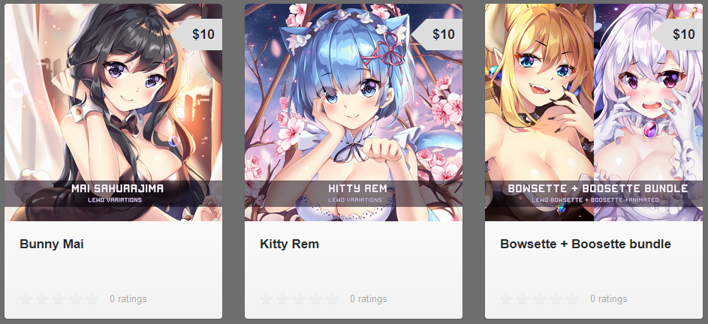The width and height of the screenshot is (708, 324).
Task: Select the third rating star under Kitty Rem
Action: [x=300, y=298]
